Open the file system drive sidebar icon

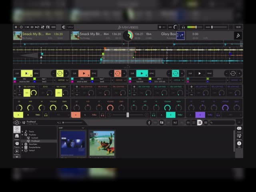tap(17, 137)
